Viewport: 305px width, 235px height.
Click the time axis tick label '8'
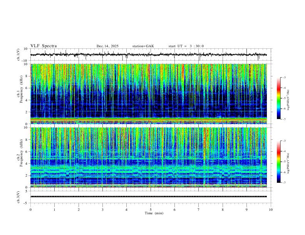[223, 210]
